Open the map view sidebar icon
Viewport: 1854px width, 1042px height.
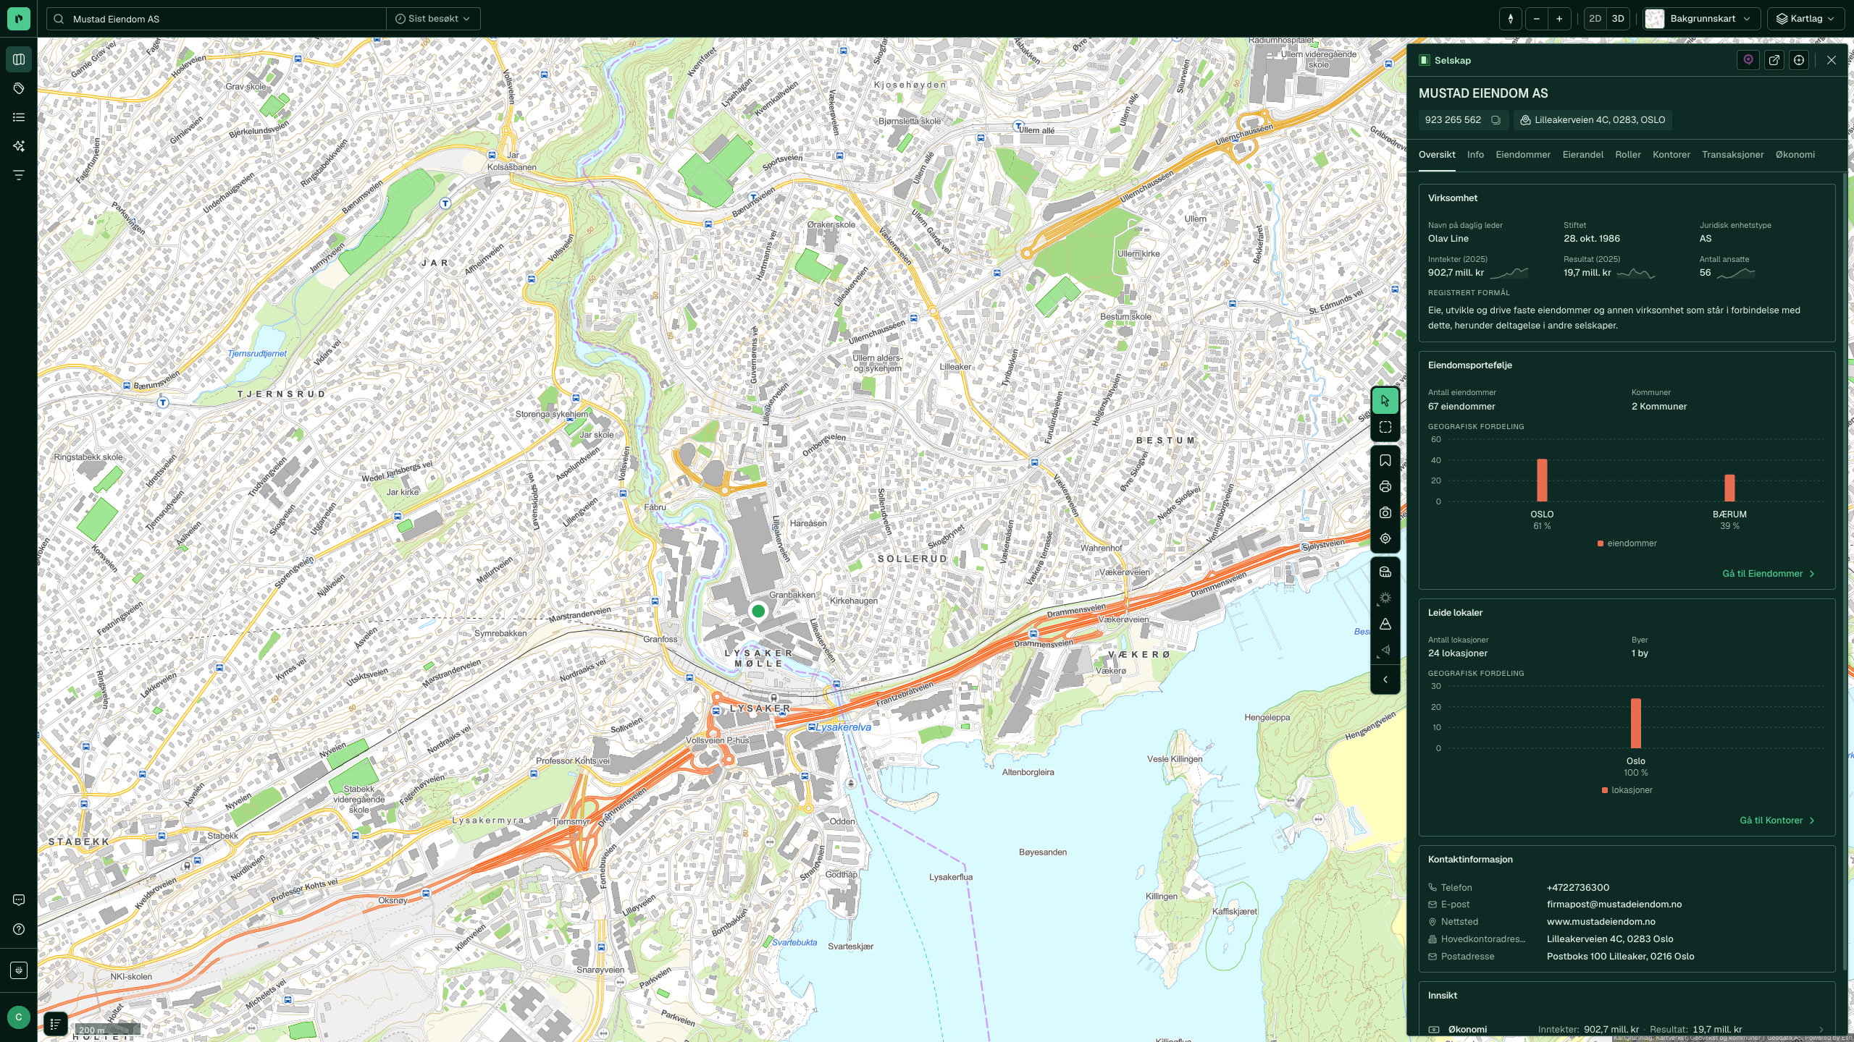point(19,59)
